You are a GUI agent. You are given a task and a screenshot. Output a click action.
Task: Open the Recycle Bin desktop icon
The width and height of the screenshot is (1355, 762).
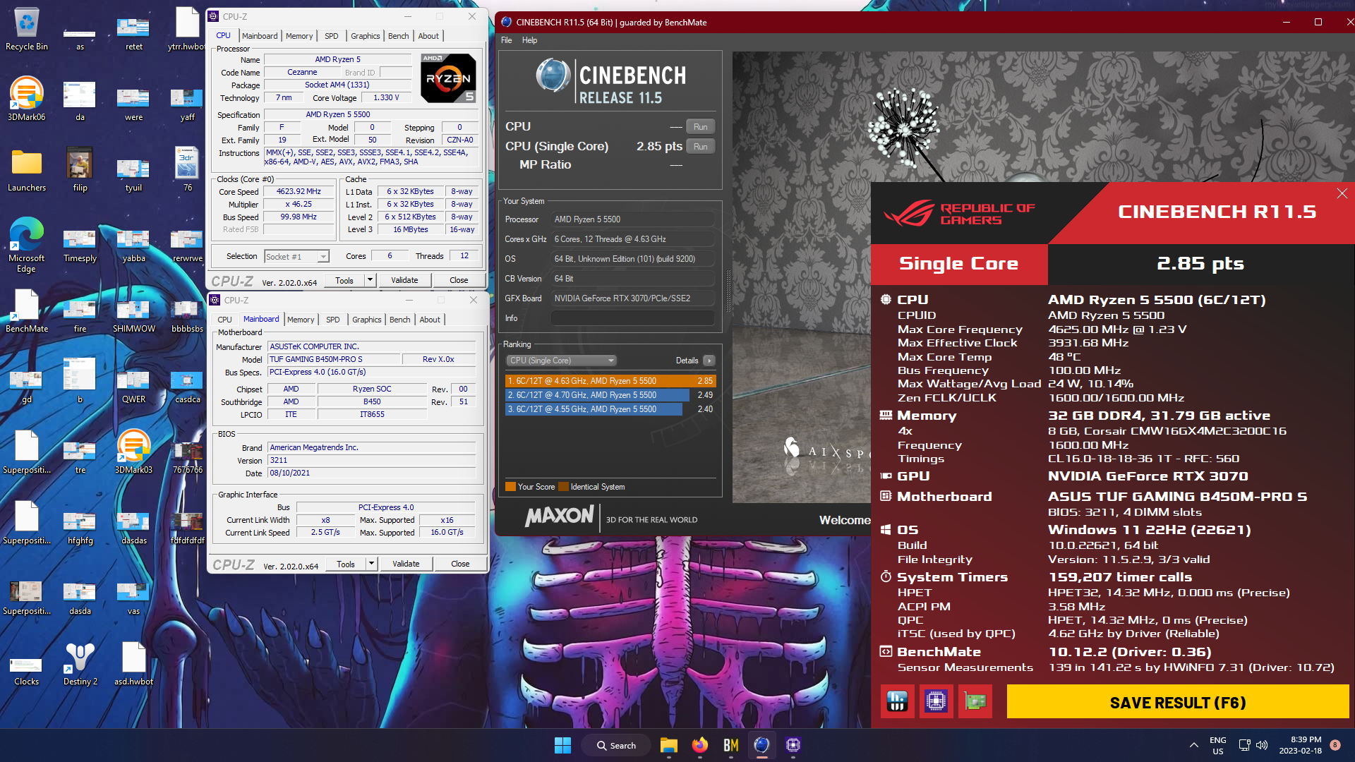(x=27, y=30)
